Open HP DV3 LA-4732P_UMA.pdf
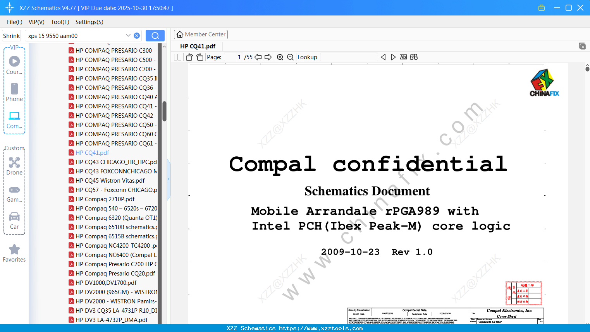The height and width of the screenshot is (332, 590). click(x=108, y=320)
